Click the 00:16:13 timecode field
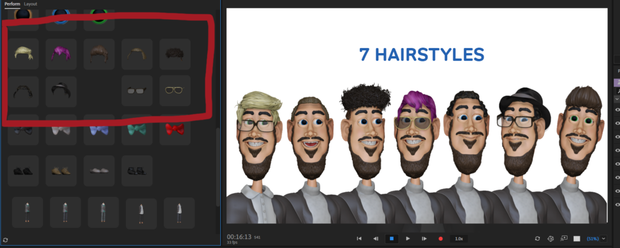Image resolution: width=620 pixels, height=248 pixels. (x=239, y=237)
